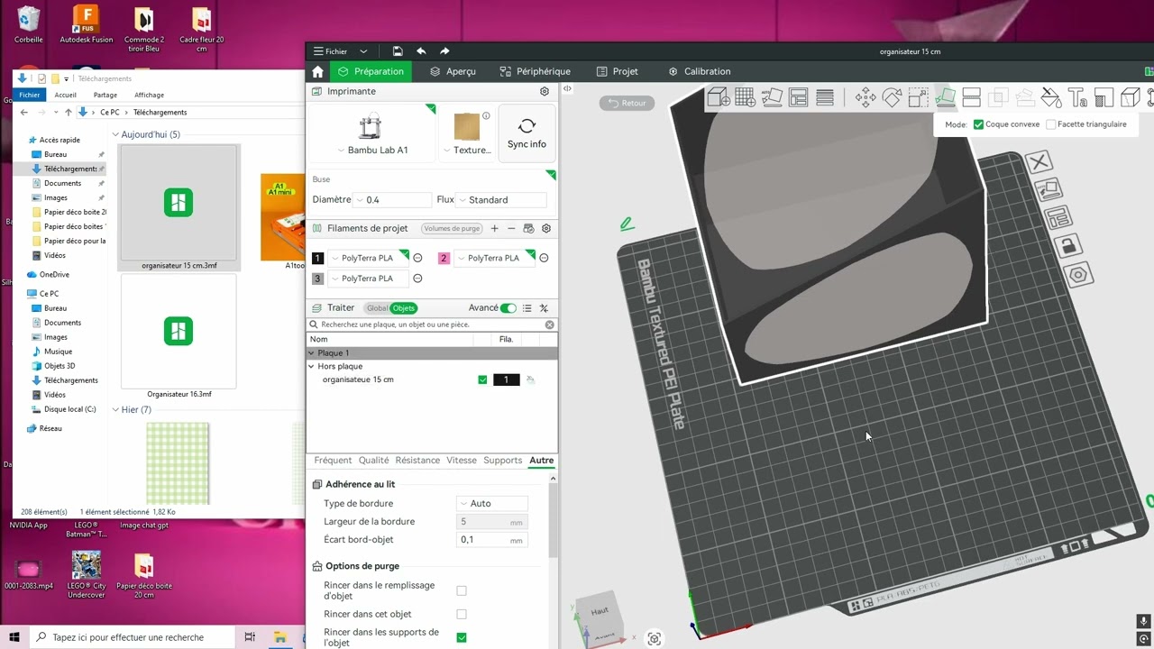This screenshot has width=1154, height=649.
Task: Select the Rotate tool
Action: pyautogui.click(x=892, y=97)
